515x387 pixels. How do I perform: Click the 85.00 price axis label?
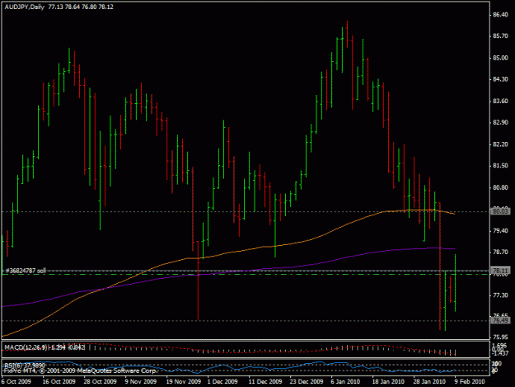point(500,58)
